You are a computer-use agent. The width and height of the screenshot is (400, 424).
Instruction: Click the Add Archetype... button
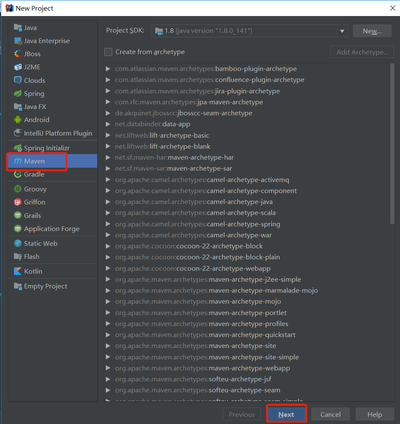point(362,52)
